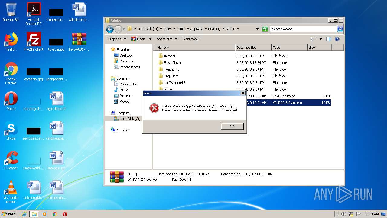Open Recycle Bin on desktop

11,12
